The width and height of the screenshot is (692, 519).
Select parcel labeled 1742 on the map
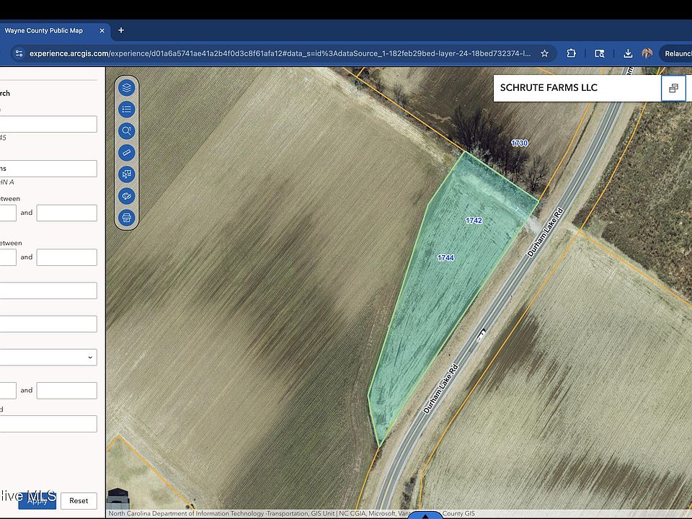click(x=474, y=221)
